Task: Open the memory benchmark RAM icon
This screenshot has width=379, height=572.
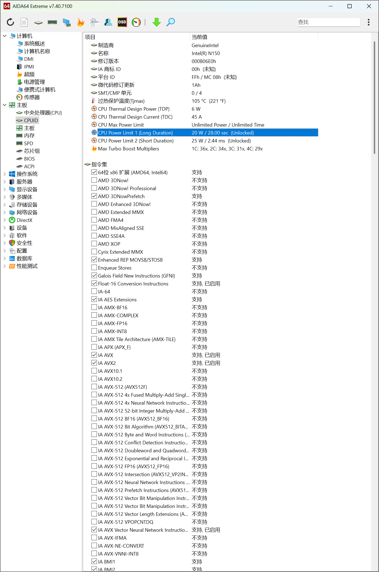Action: [52, 22]
